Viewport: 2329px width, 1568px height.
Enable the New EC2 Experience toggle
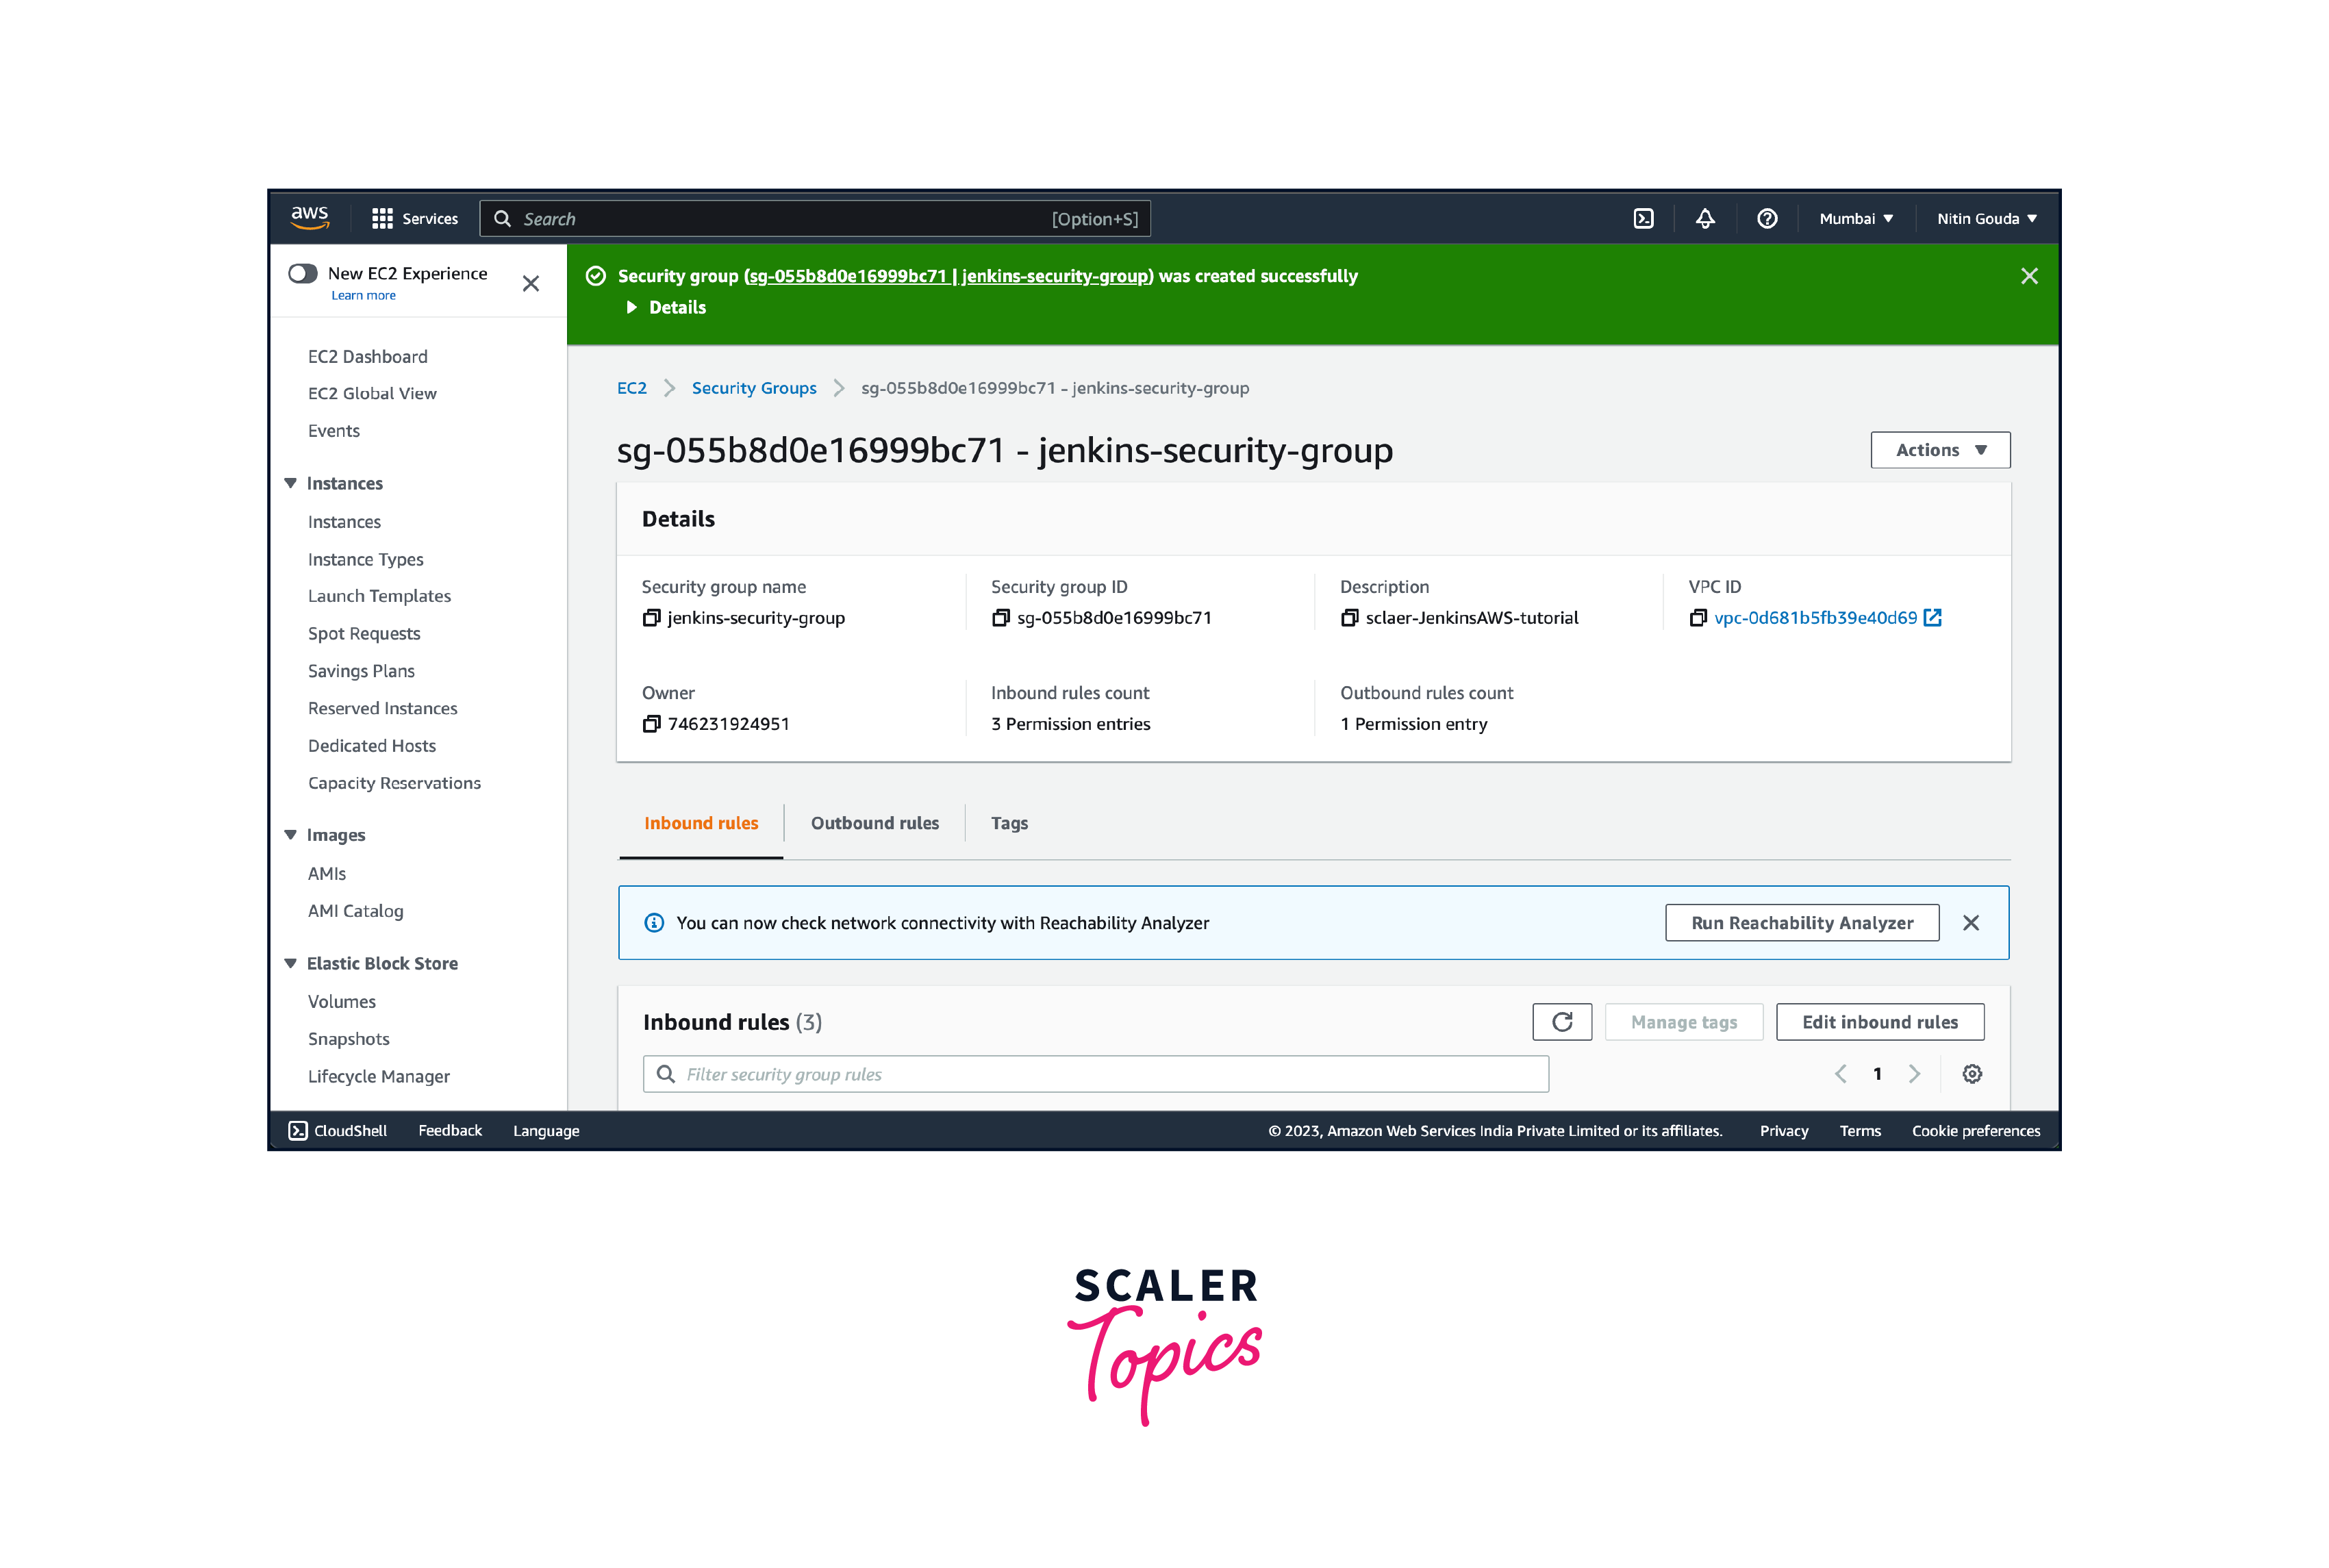(303, 273)
